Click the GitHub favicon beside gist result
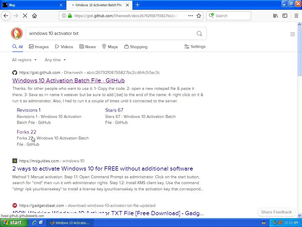This screenshot has width=302, height=227. pyautogui.click(x=15, y=73)
